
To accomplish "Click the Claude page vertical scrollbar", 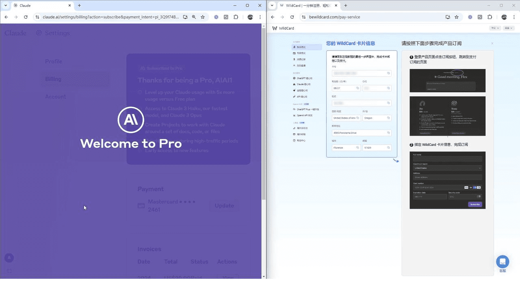I will [264, 114].
